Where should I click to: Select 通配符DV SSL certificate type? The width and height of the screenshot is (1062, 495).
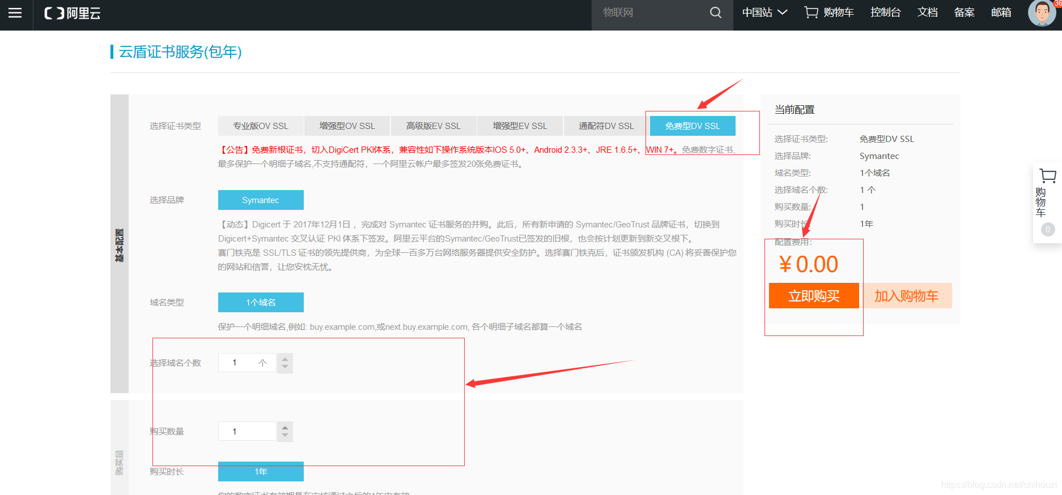[x=606, y=126]
